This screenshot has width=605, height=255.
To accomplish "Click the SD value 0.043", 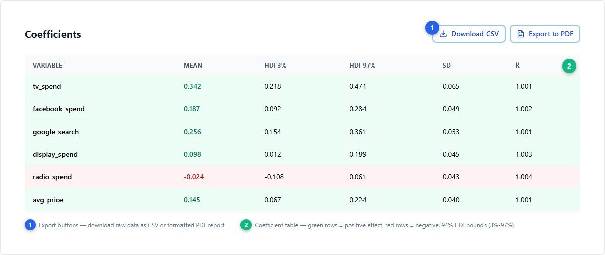I will tap(451, 177).
